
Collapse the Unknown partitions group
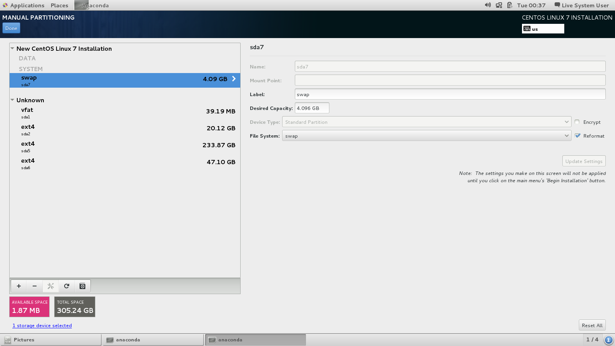point(12,100)
